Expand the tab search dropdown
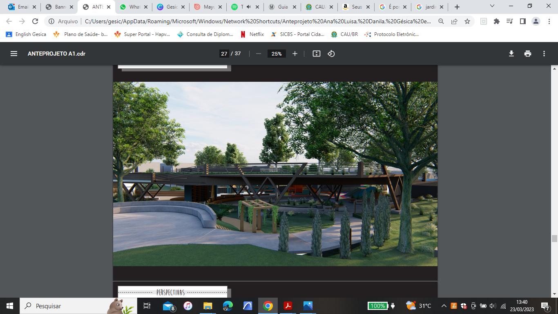Screen dimensions: 558x314 492,6
